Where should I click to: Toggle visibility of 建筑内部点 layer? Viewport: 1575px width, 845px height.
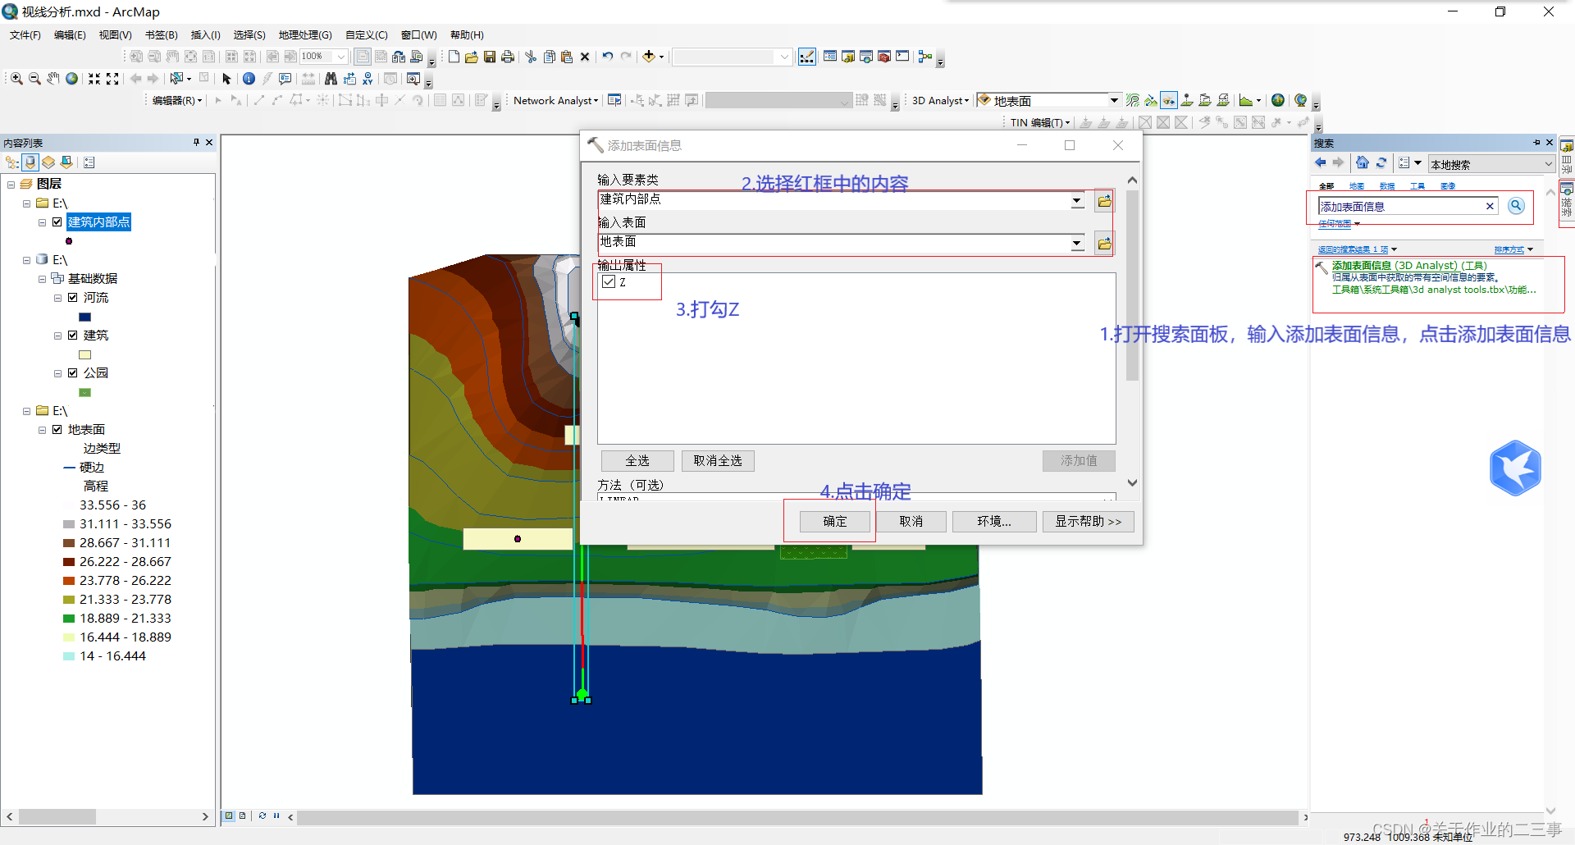click(57, 222)
